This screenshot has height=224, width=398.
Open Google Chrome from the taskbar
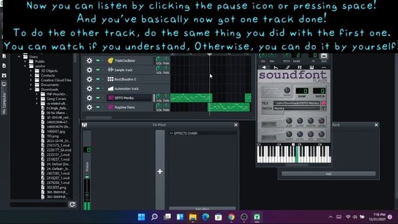231,217
